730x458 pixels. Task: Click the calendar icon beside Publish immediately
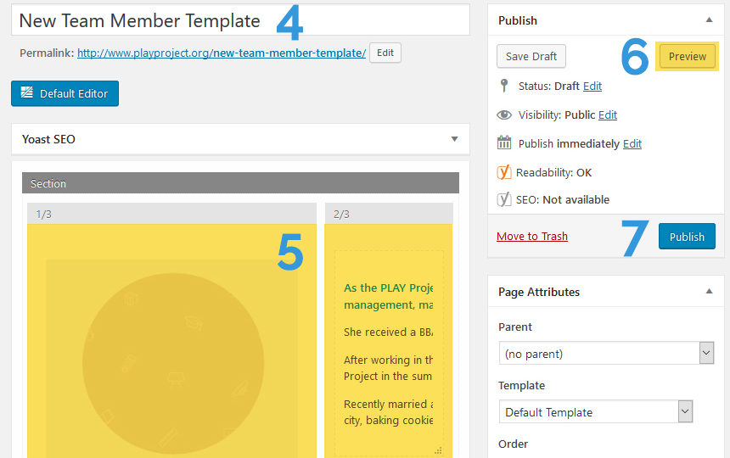tap(503, 142)
